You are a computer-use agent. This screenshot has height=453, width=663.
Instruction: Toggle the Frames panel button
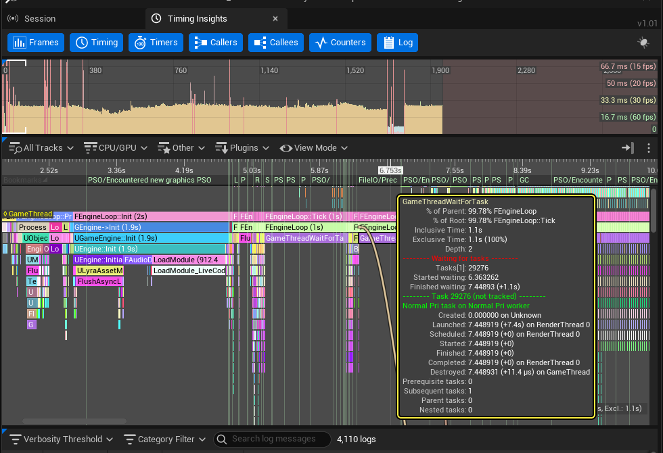37,43
